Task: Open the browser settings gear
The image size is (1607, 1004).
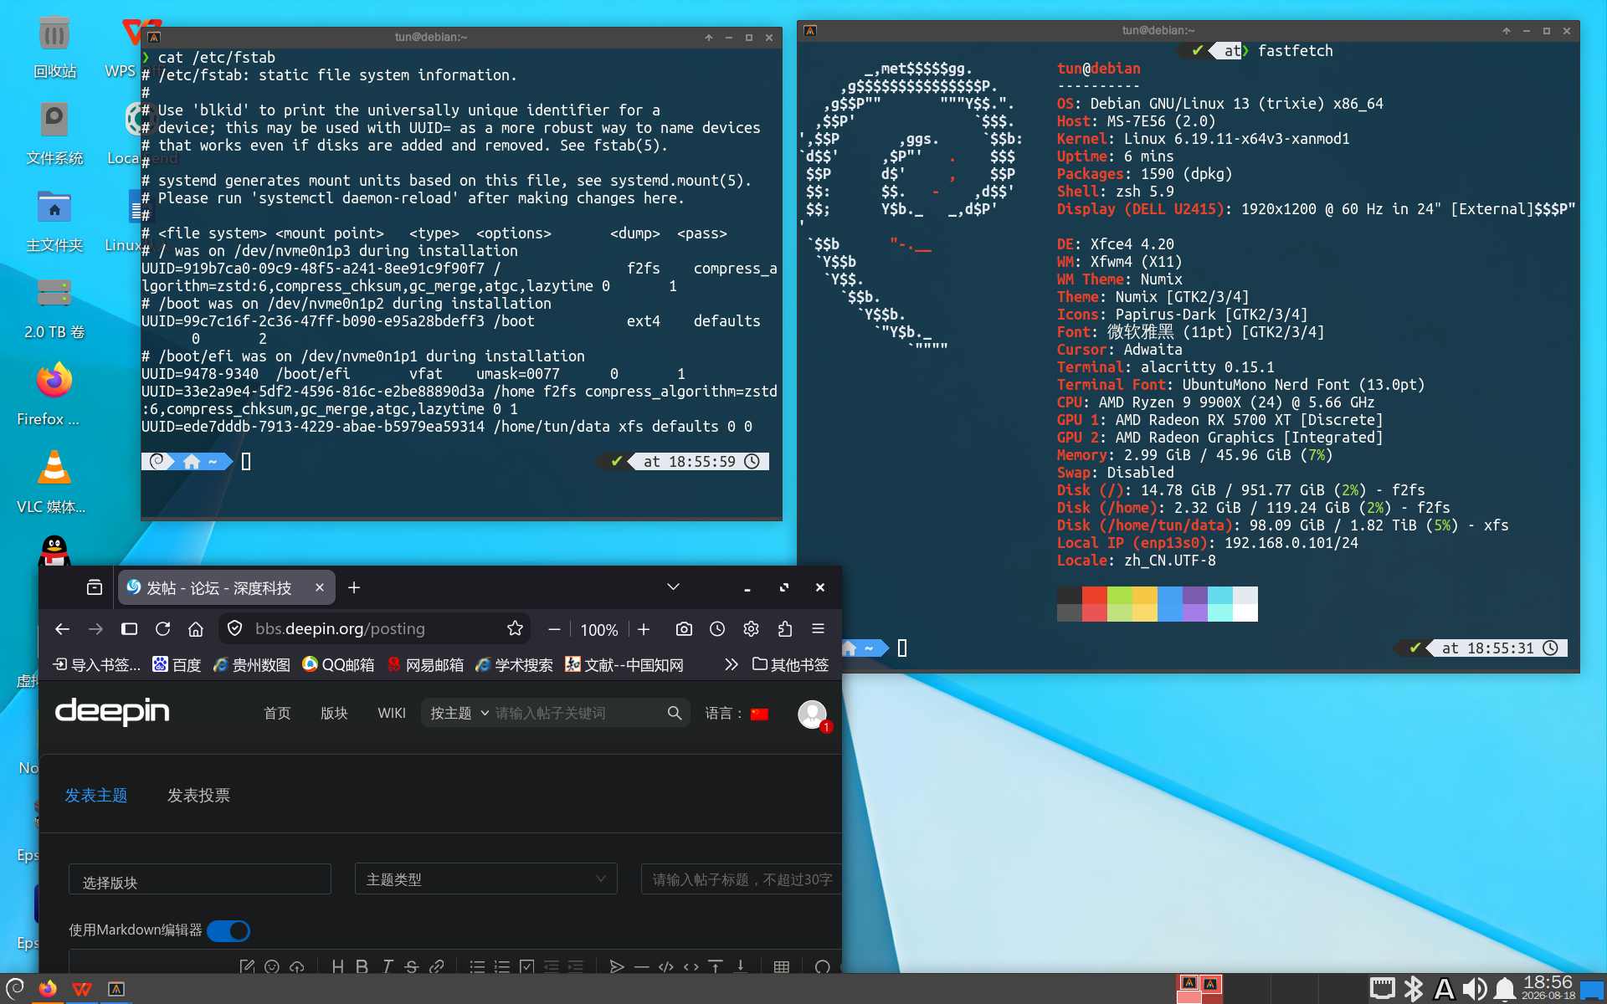Action: click(751, 629)
